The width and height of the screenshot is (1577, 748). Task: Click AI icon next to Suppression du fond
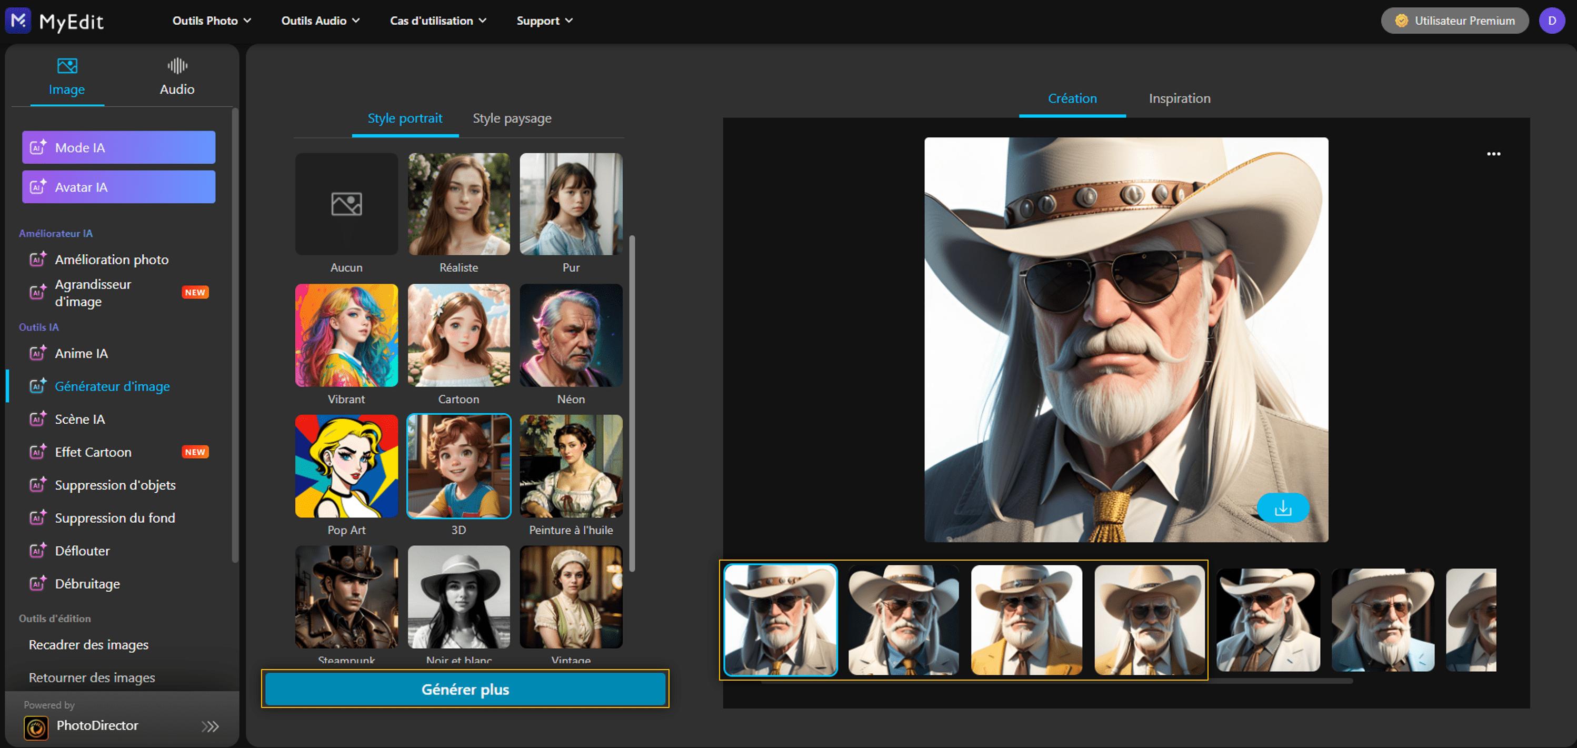click(x=38, y=518)
